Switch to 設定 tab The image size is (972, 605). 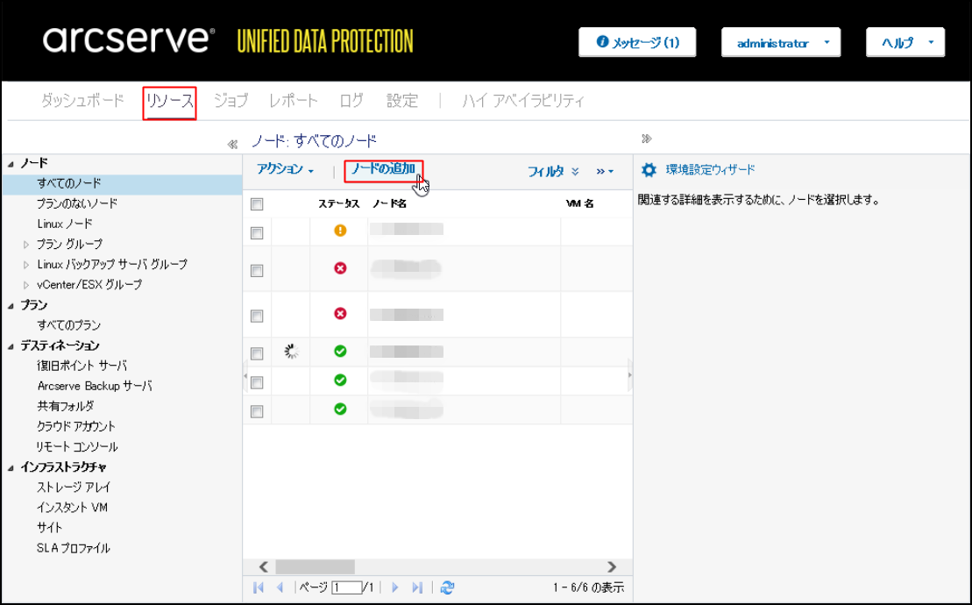(402, 101)
